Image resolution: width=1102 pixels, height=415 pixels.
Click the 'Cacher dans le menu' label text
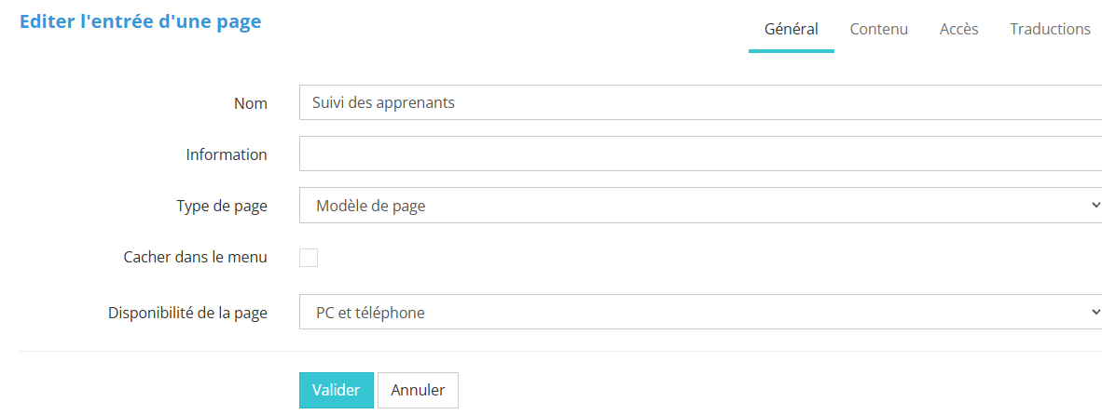[195, 257]
